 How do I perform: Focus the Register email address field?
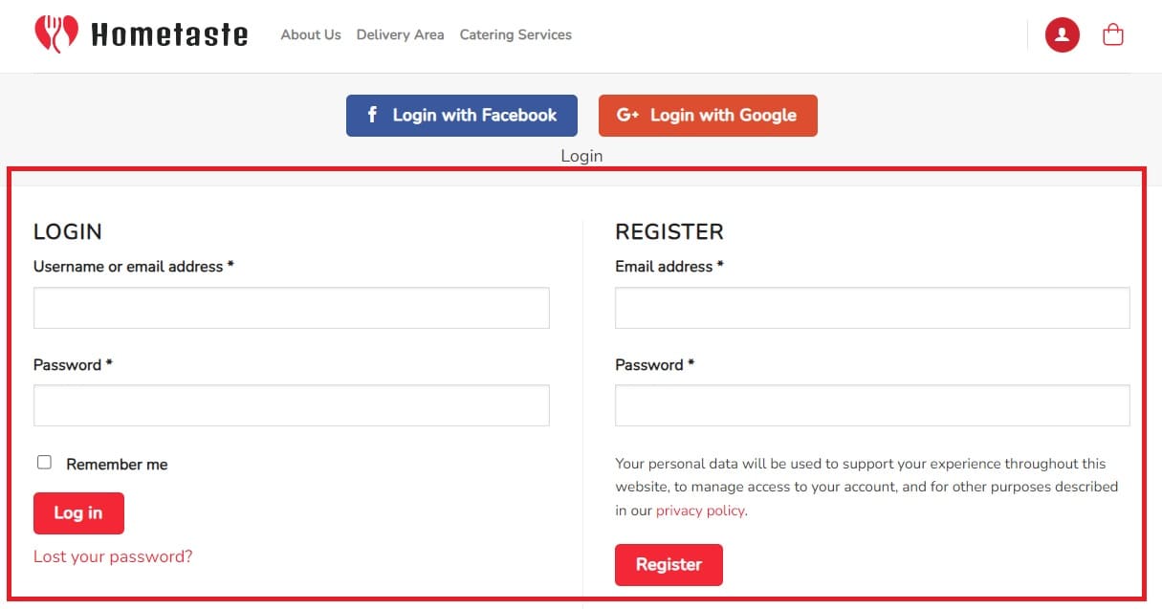pyautogui.click(x=872, y=308)
